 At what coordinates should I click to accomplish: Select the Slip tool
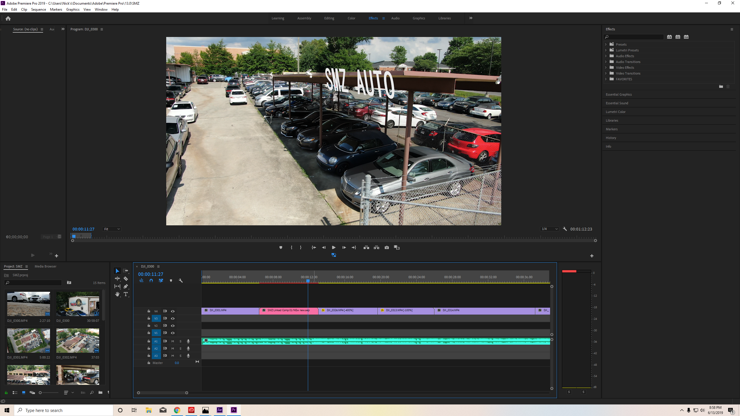(x=117, y=286)
